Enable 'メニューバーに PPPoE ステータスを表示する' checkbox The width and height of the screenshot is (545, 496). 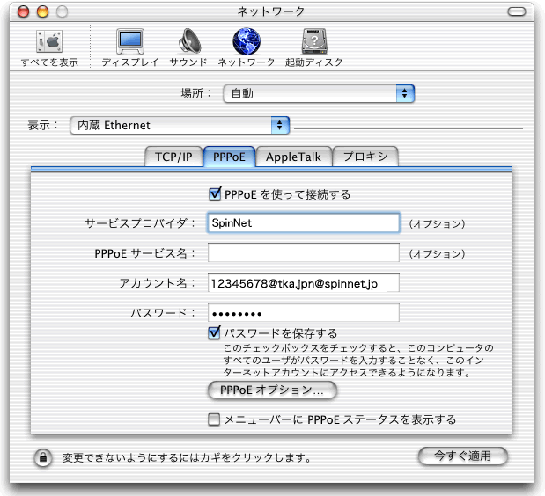click(214, 419)
